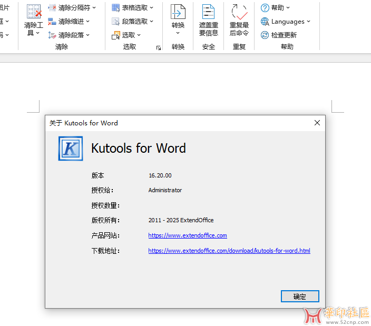
Task: Expand the 清除工具 dropdown arrow
Action: (x=37, y=33)
